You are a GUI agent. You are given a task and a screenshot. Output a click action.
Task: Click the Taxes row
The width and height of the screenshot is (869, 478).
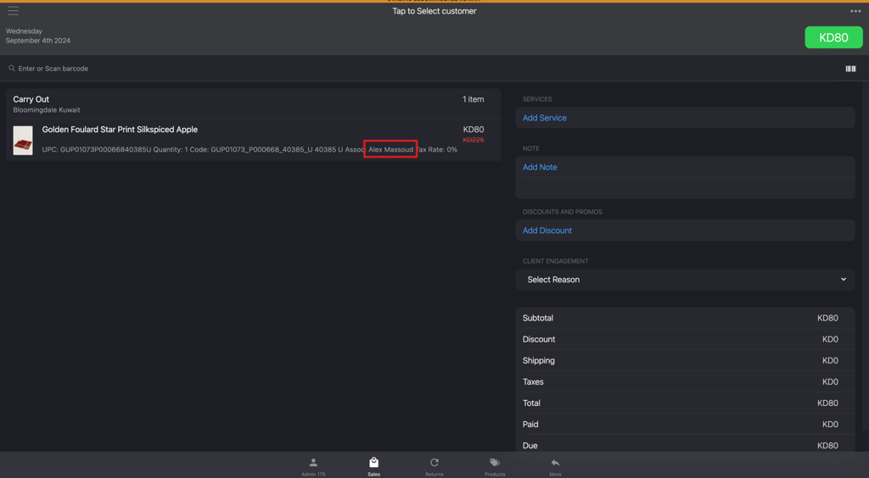685,381
